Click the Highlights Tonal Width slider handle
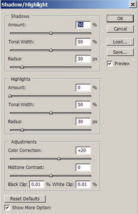138x214 pixels. tap(51, 113)
